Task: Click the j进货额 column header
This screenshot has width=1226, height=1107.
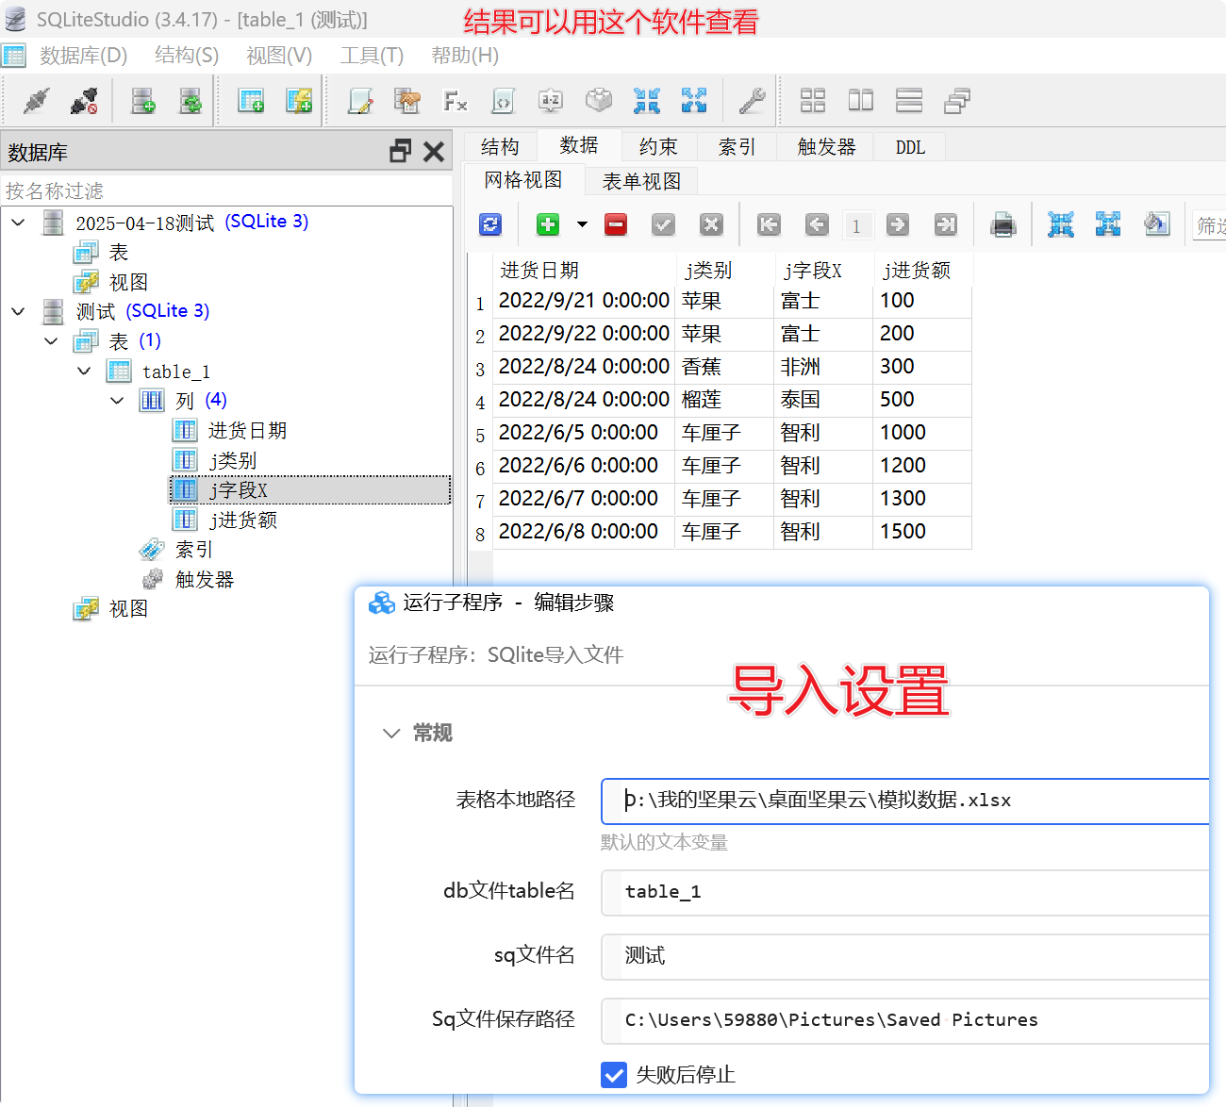Action: tap(922, 271)
